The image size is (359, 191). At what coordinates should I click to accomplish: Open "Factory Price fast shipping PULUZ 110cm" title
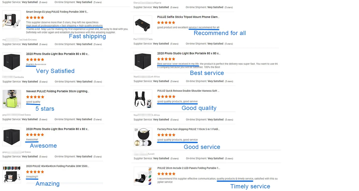pyautogui.click(x=188, y=129)
